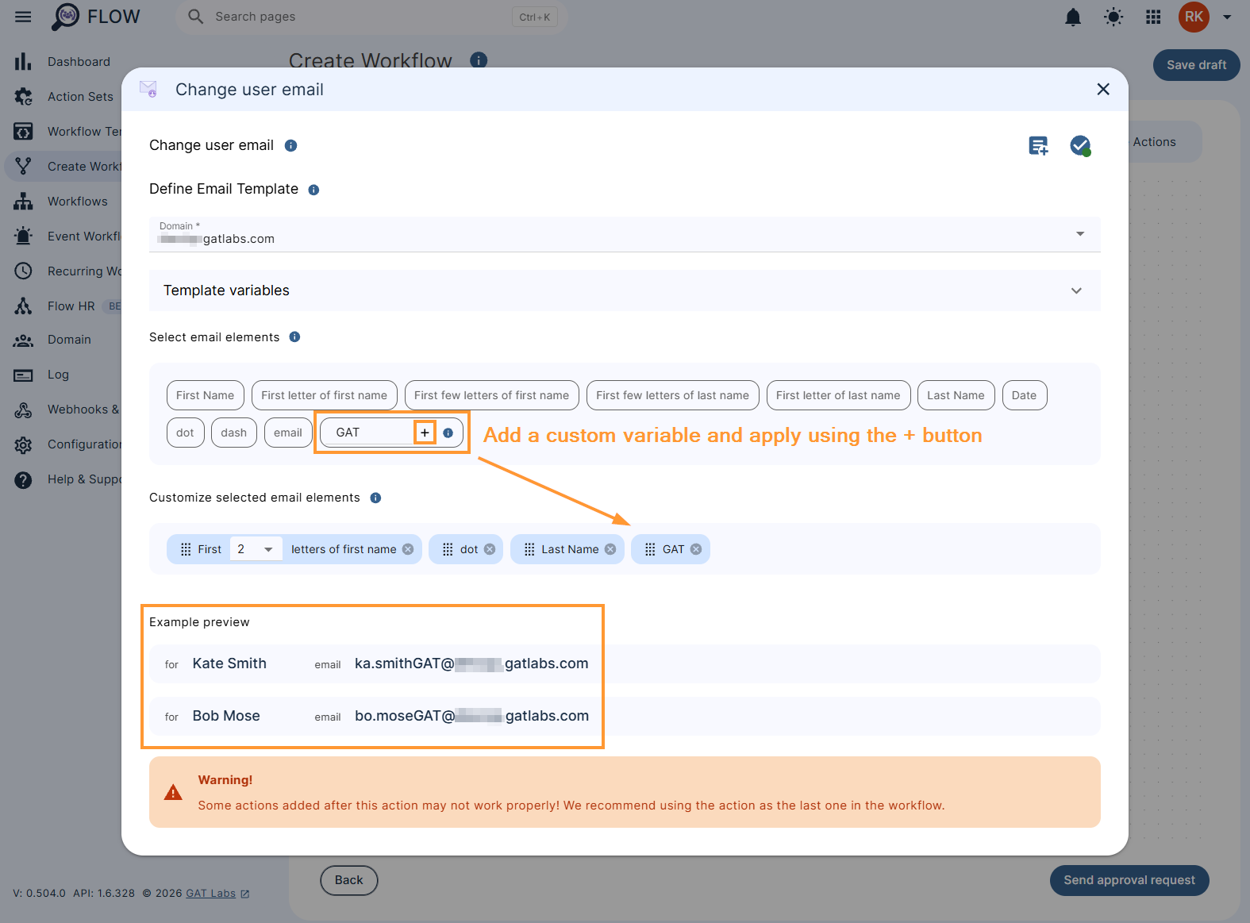This screenshot has width=1250, height=923.
Task: Remove the letters of first name element
Action: (x=408, y=549)
